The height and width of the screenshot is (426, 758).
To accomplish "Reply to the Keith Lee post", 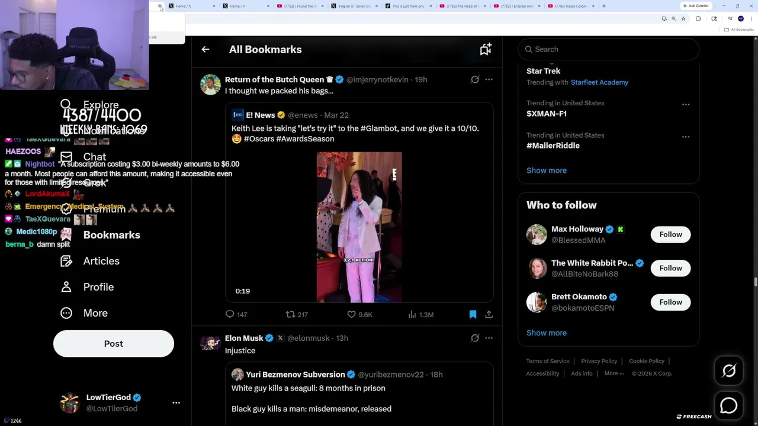I will click(236, 315).
